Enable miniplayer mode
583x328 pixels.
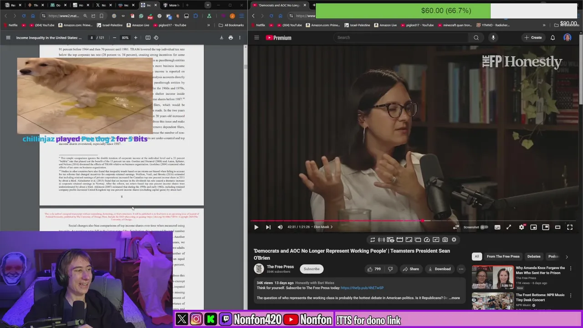tap(533, 227)
